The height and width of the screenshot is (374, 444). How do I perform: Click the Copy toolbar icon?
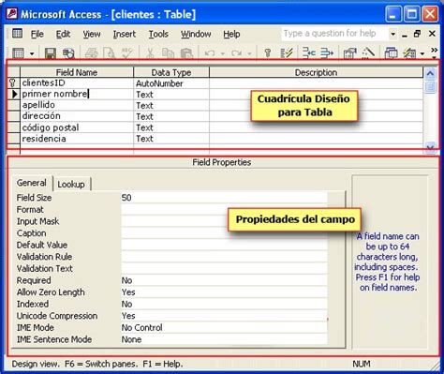coord(169,53)
